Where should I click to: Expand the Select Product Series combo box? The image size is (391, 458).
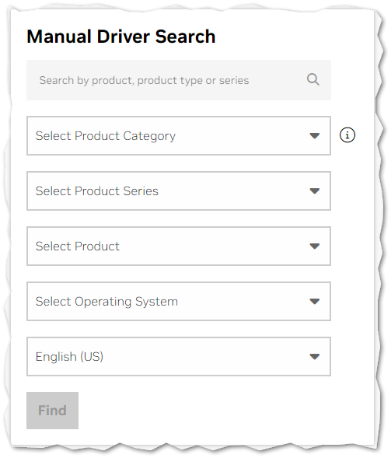(179, 191)
